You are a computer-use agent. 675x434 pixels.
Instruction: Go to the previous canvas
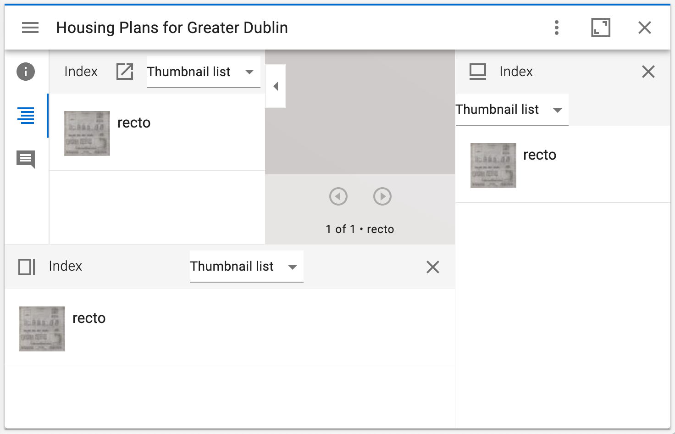[x=338, y=196]
